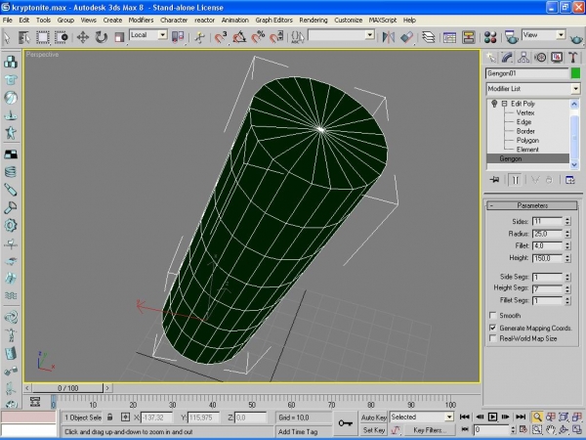Click the Set Key button
This screenshot has height=440, width=586.
(373, 430)
